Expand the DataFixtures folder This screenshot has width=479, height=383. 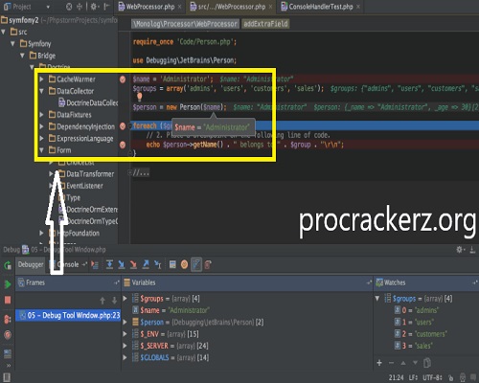[41, 114]
